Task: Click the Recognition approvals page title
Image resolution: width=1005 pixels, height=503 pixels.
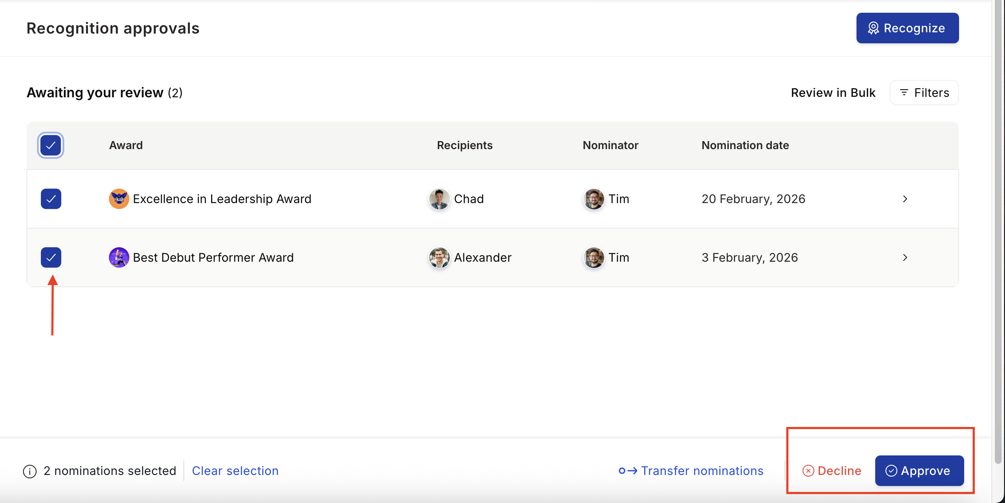Action: (113, 28)
